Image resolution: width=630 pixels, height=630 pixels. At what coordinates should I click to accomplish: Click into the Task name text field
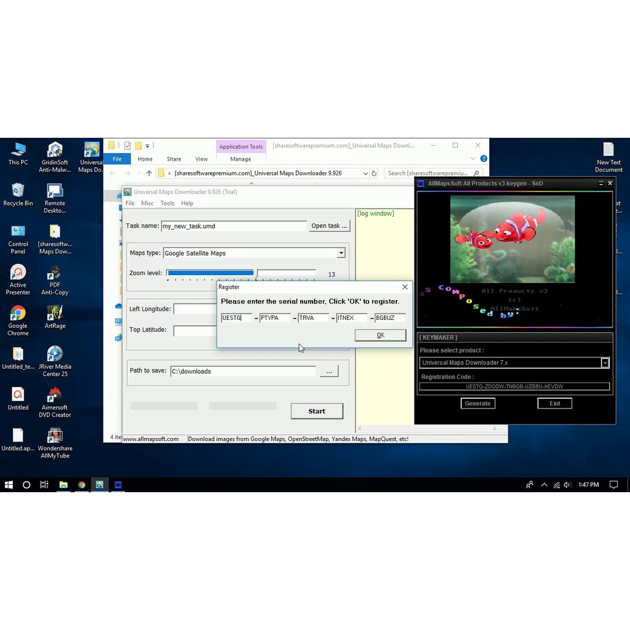tap(233, 226)
